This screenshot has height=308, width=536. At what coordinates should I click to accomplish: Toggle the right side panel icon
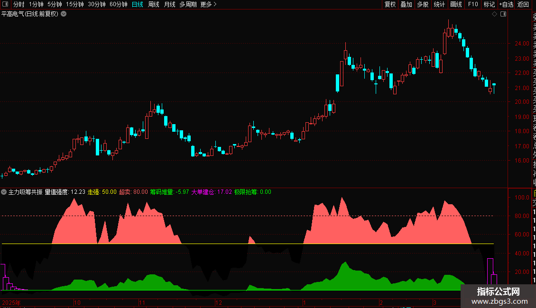tap(503, 14)
